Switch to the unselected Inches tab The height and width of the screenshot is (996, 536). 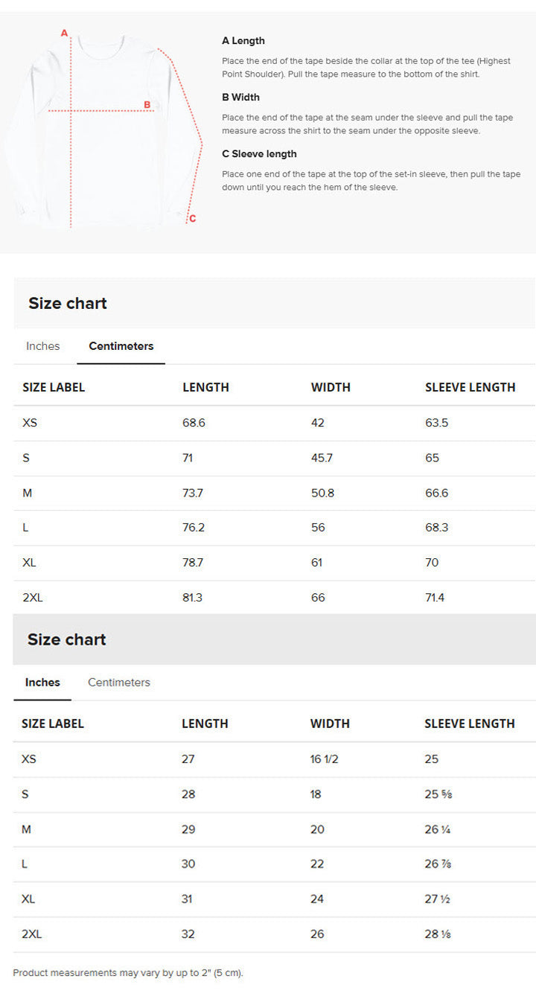pos(42,346)
